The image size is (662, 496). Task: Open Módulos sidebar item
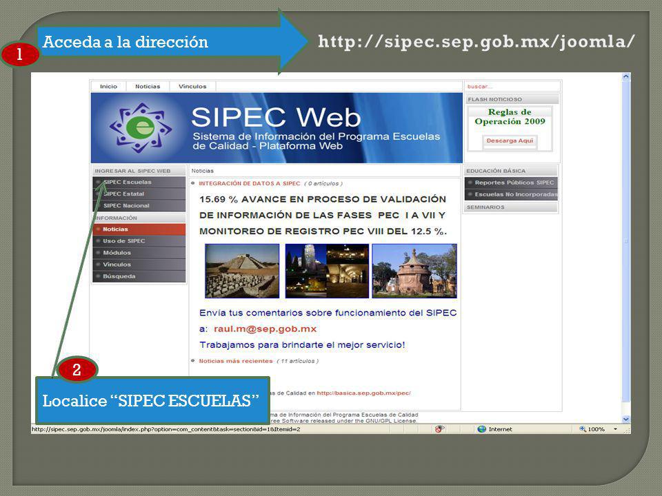(x=139, y=253)
